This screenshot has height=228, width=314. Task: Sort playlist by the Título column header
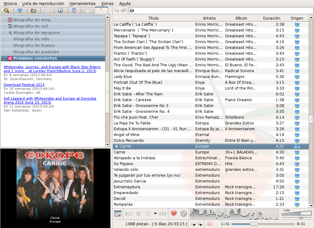pos(153,18)
